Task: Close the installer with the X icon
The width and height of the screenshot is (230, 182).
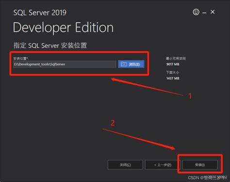Action: 213,12
